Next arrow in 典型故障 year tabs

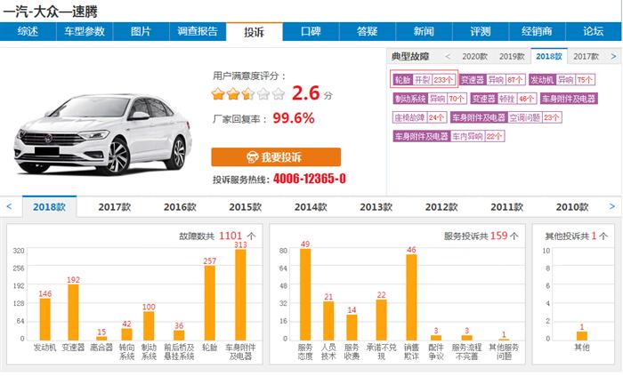pos(613,56)
